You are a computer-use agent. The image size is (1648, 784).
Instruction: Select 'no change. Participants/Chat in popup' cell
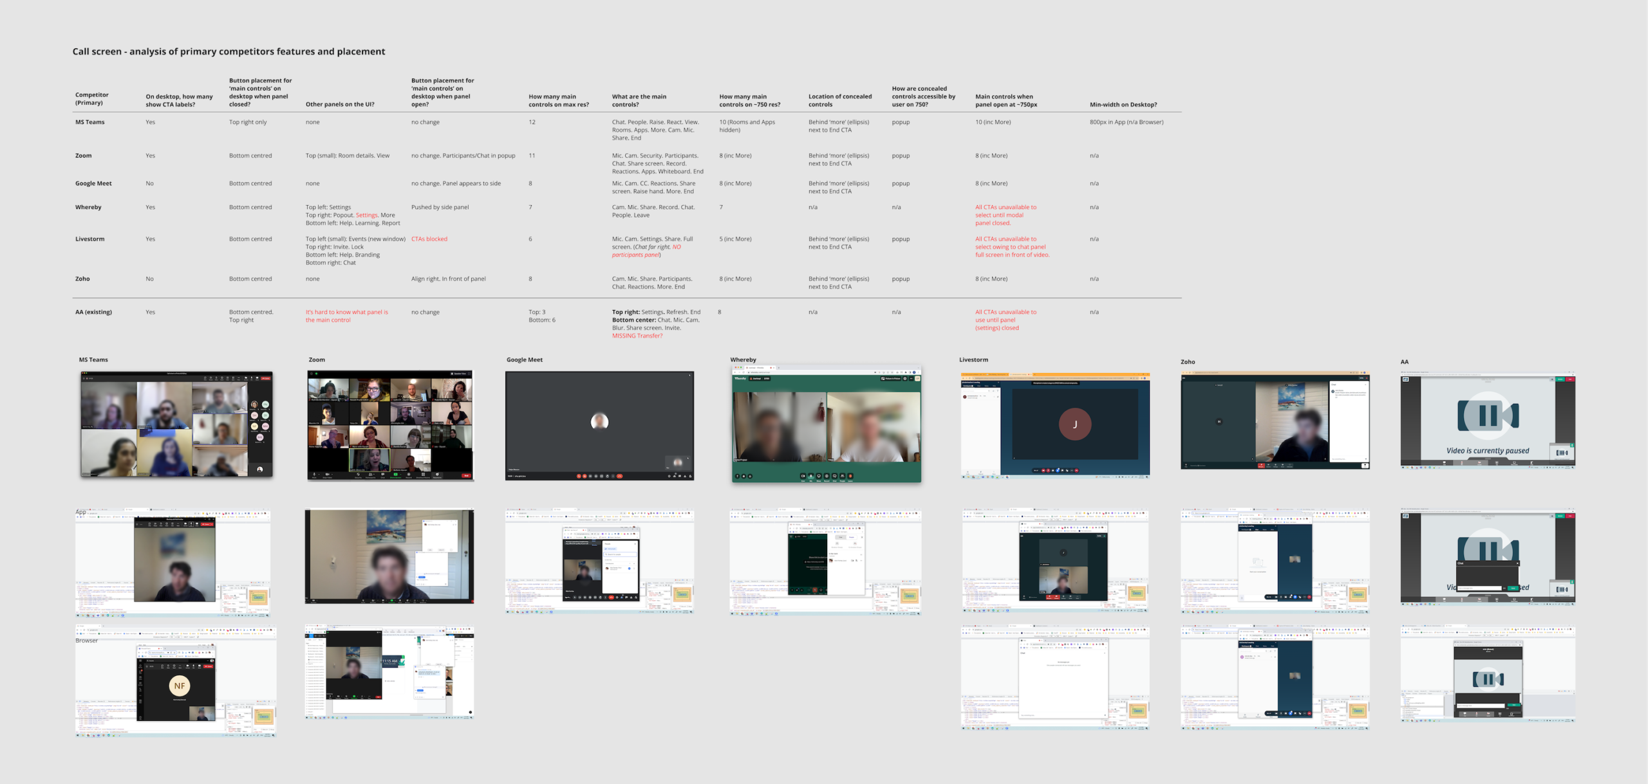pos(464,156)
